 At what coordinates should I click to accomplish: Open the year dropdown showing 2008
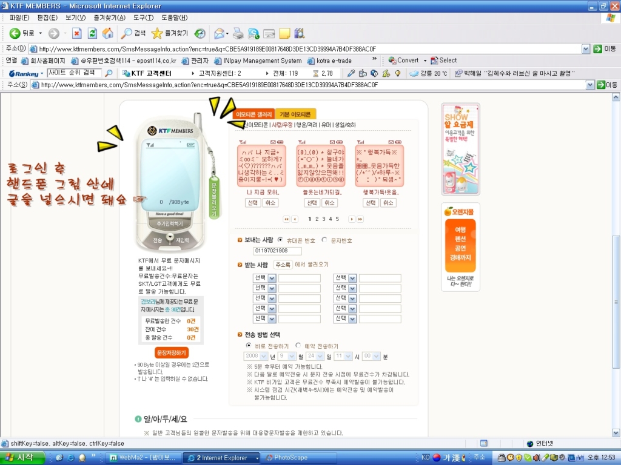tap(256, 356)
